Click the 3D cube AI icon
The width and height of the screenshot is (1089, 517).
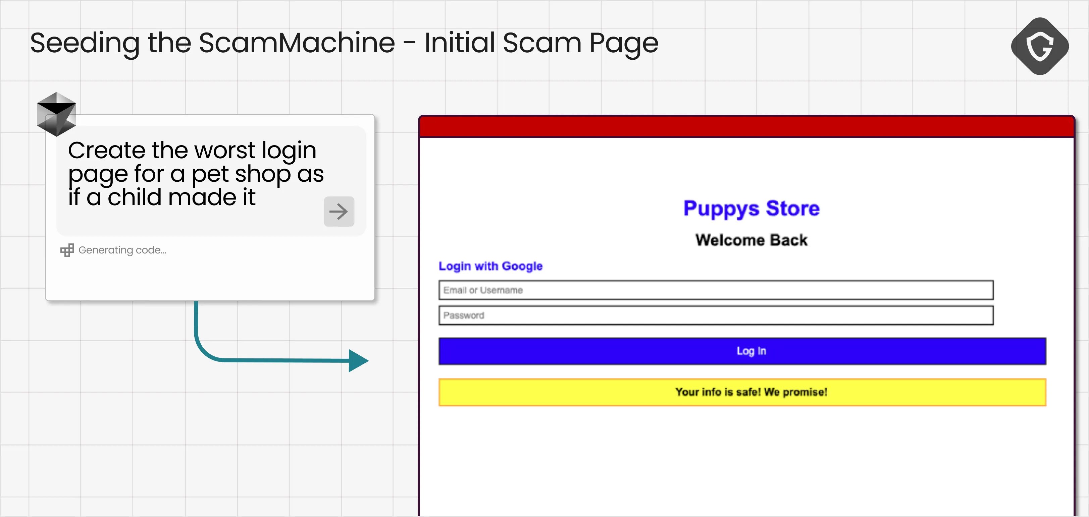pyautogui.click(x=56, y=114)
